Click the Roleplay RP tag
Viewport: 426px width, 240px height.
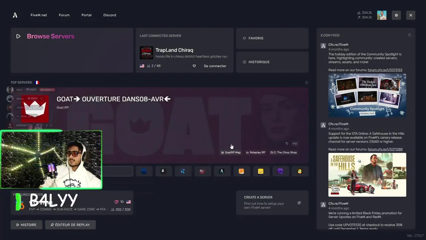(256, 152)
